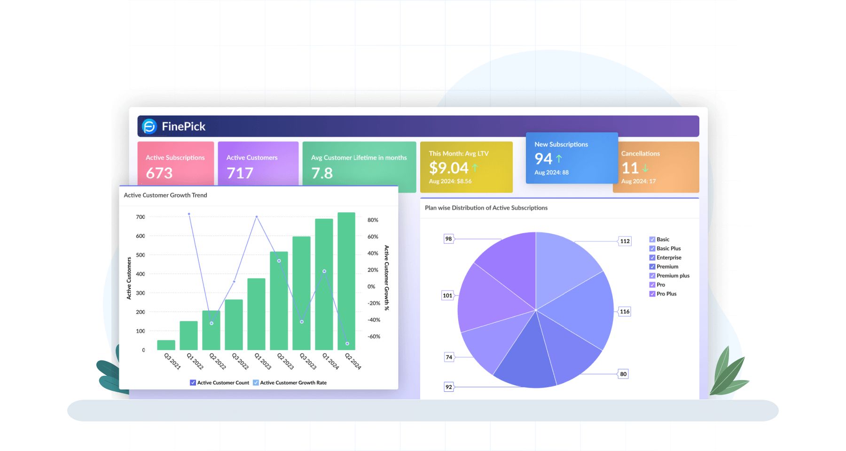Click the 'Q2 2024' x-axis label
846x451 pixels.
353,361
